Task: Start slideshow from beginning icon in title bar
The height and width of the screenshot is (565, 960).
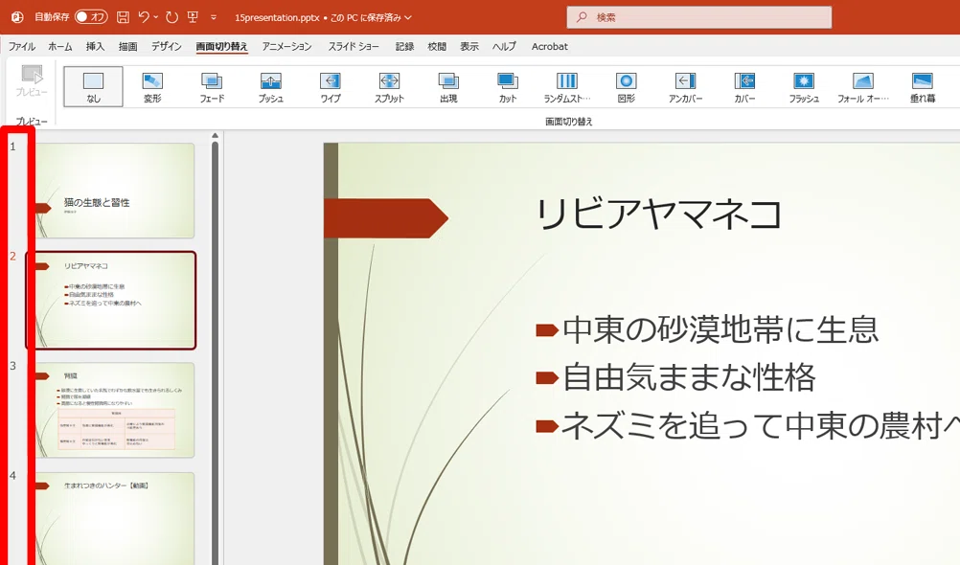Action: pyautogui.click(x=193, y=17)
